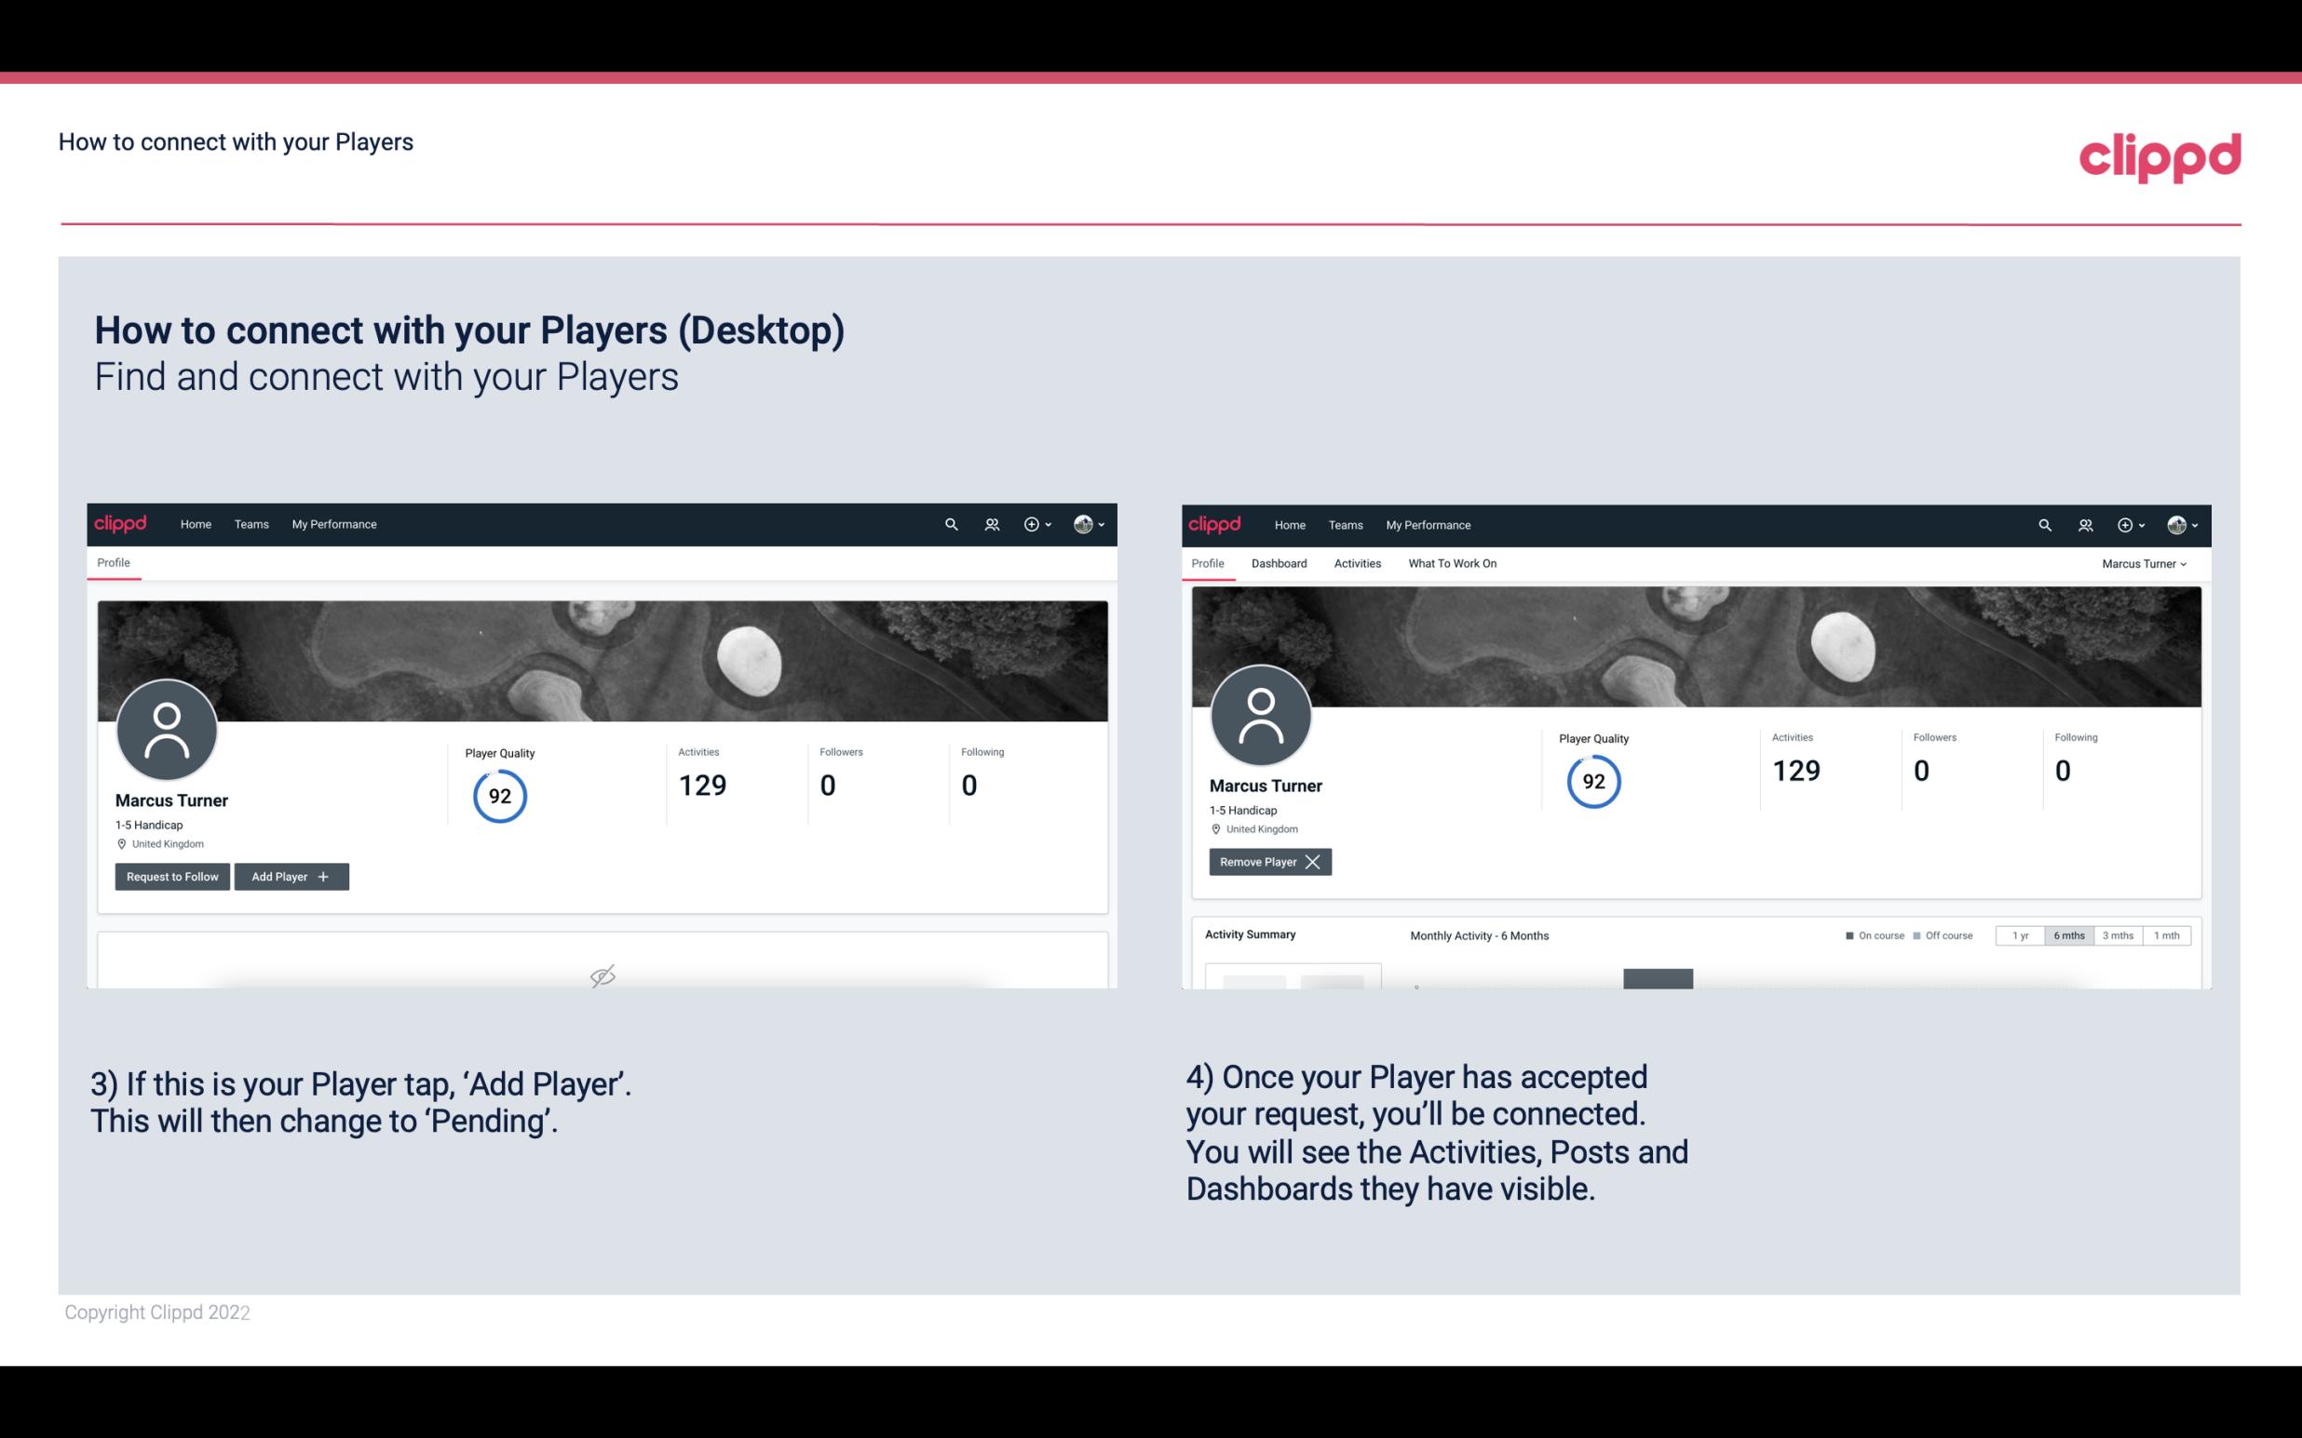The image size is (2302, 1438).
Task: Click the Clippd logo in right panel nav
Action: tap(1216, 525)
